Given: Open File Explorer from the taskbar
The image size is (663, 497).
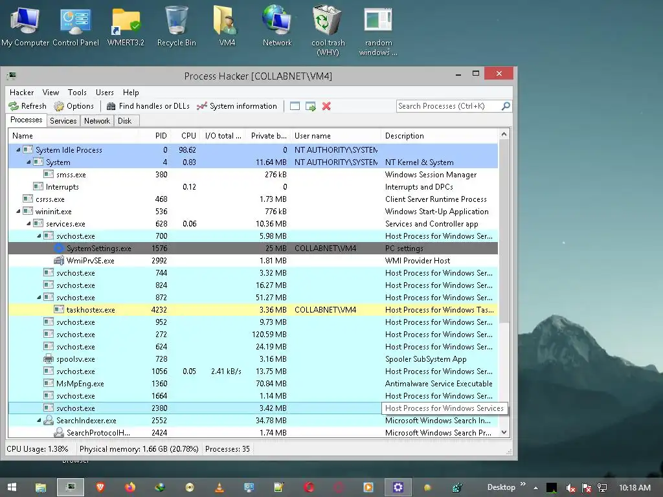Looking at the screenshot, I should (x=41, y=487).
